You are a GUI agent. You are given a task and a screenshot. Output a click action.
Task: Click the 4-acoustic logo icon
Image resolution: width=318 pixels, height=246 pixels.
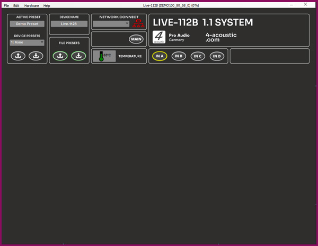tap(159, 37)
